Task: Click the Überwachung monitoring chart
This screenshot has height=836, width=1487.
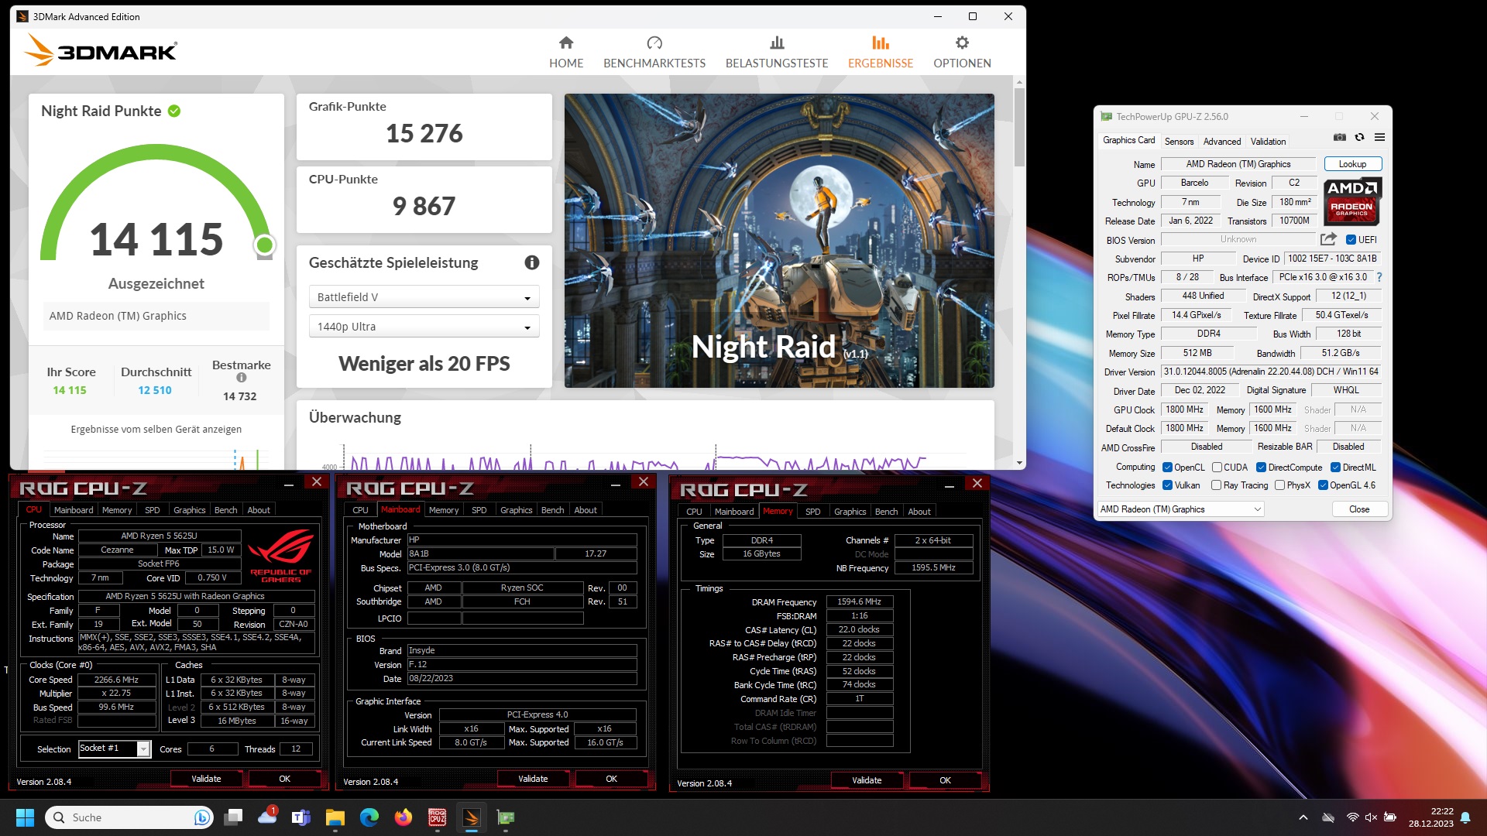Action: 645,457
